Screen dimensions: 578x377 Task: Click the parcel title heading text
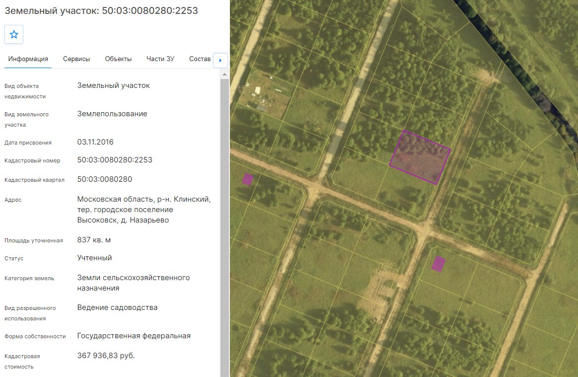pos(101,11)
